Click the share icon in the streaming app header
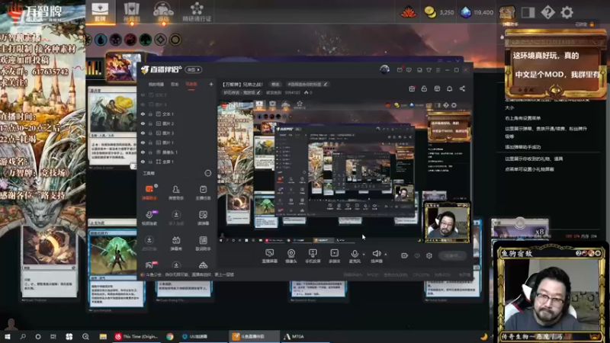Viewport: 610px width, 343px height. pos(462,88)
